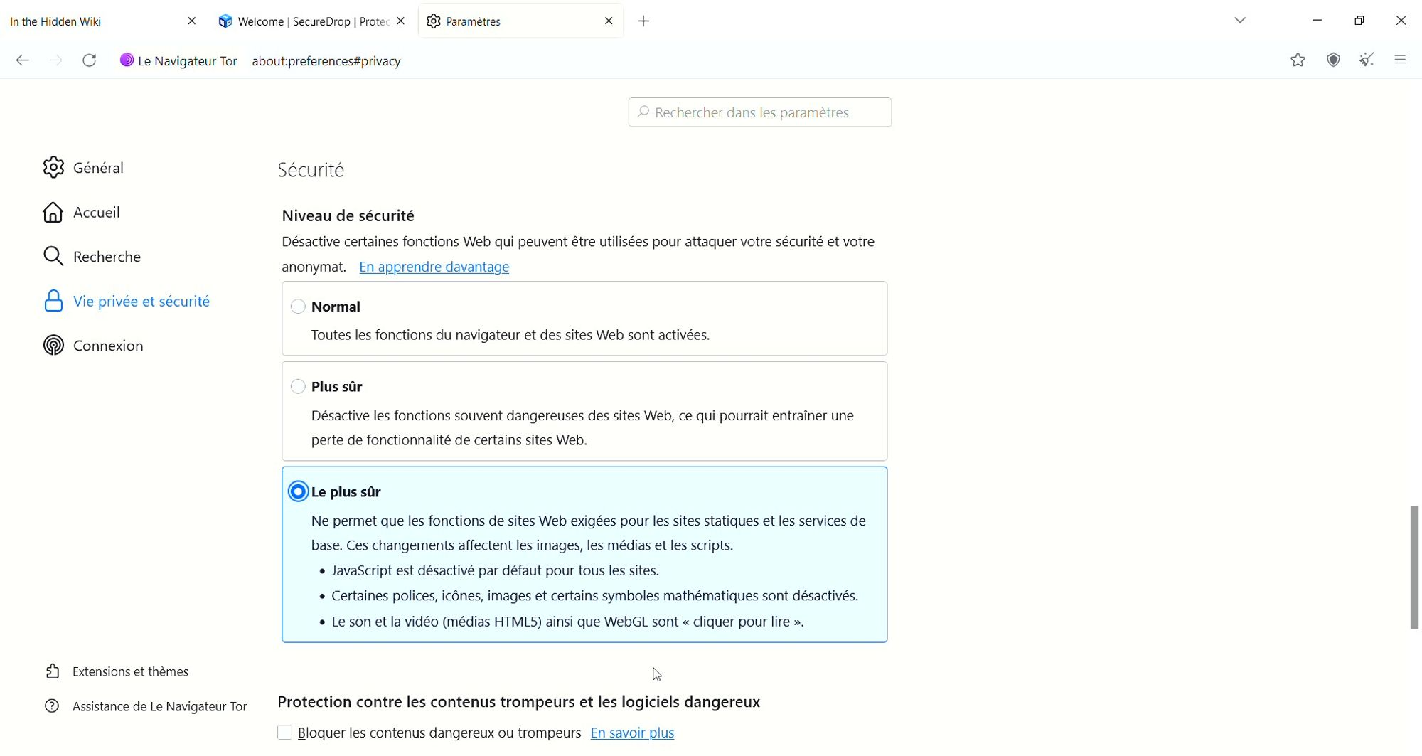1422x756 pixels.
Task: Open the security level shield icon
Action: coord(1334,60)
